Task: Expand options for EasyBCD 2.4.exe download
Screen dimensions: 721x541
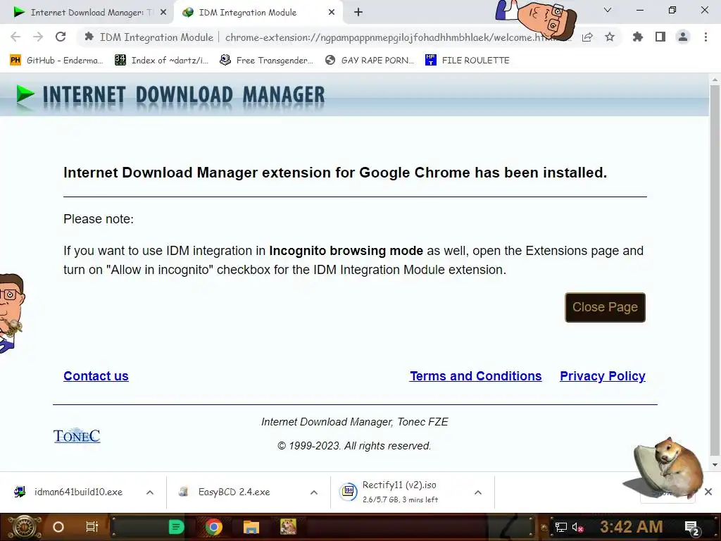Action: (x=314, y=492)
